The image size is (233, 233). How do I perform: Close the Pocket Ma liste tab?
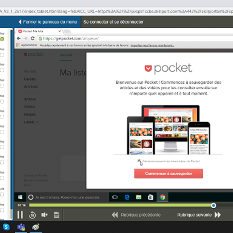59,31
